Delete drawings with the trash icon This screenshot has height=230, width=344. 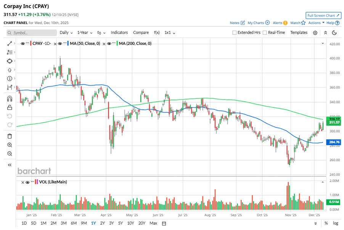10,136
